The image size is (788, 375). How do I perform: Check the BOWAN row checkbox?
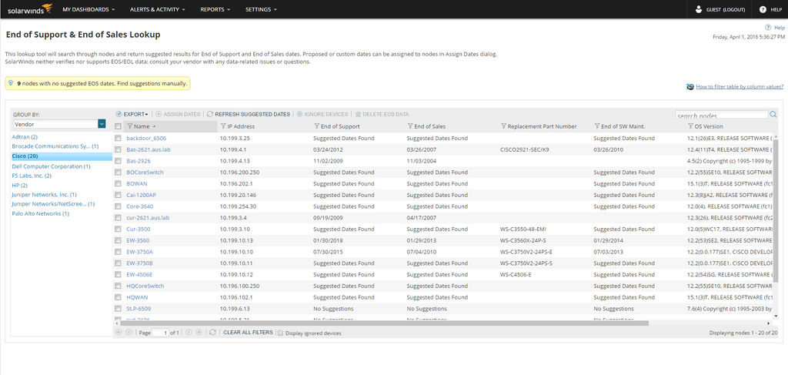tap(118, 183)
